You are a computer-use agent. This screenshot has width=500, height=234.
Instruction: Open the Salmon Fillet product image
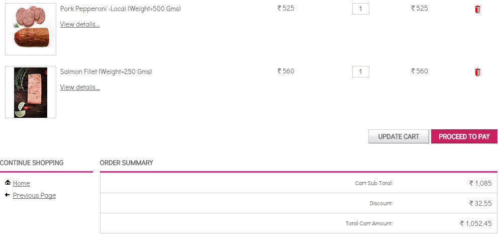(31, 93)
